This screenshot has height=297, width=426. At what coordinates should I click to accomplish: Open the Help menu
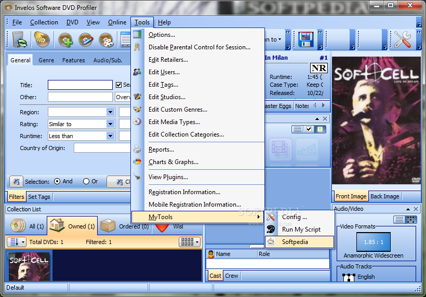164,22
